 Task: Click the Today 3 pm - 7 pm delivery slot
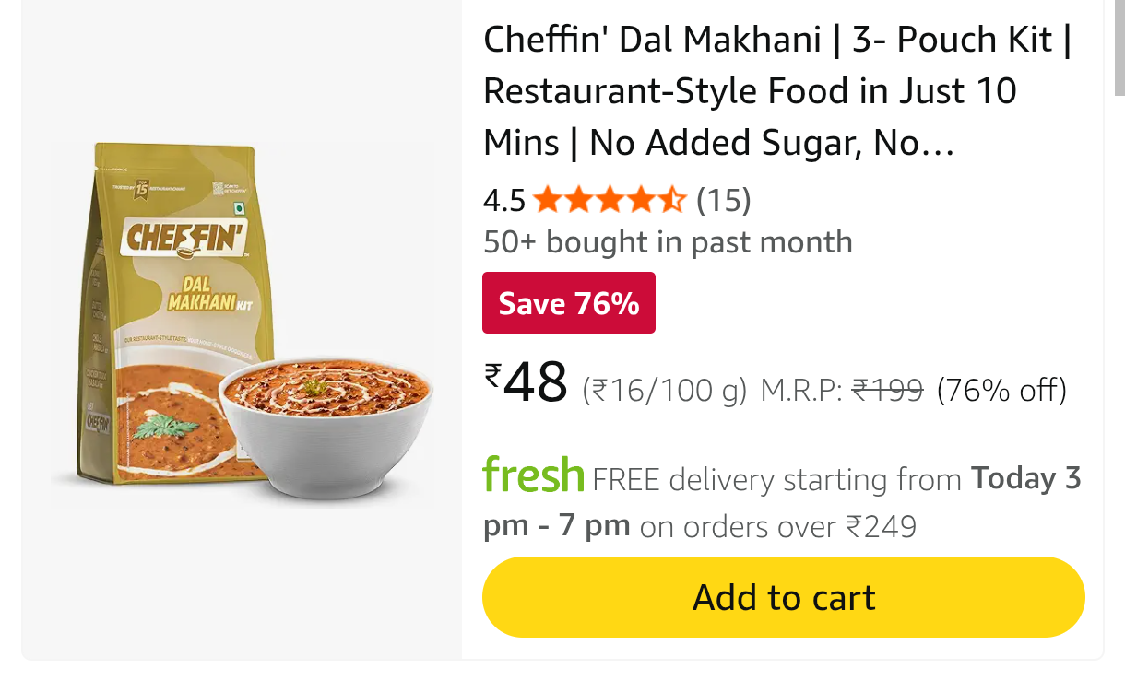point(1025,479)
